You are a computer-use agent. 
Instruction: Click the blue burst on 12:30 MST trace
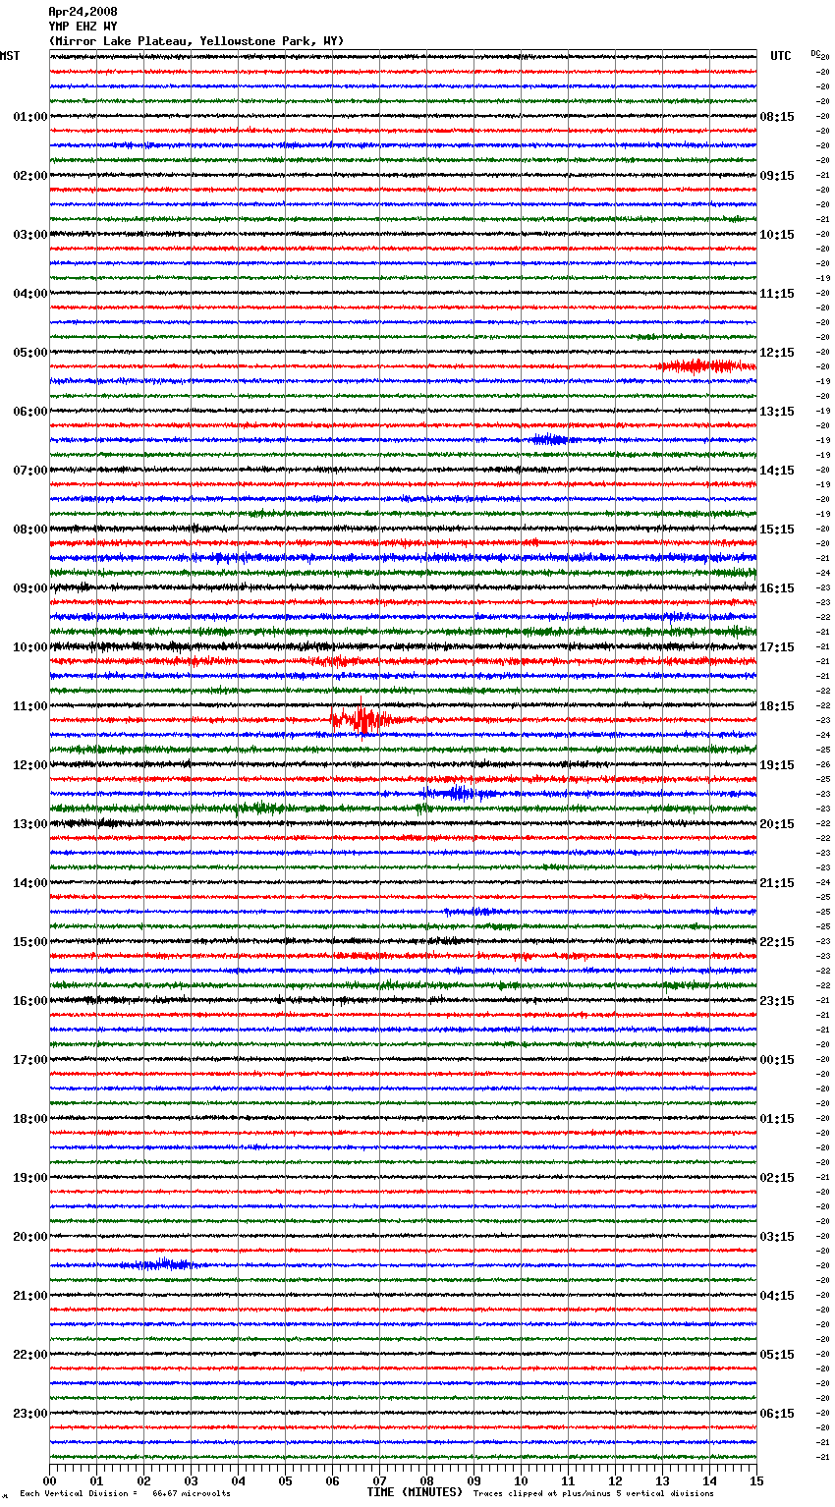click(x=460, y=794)
